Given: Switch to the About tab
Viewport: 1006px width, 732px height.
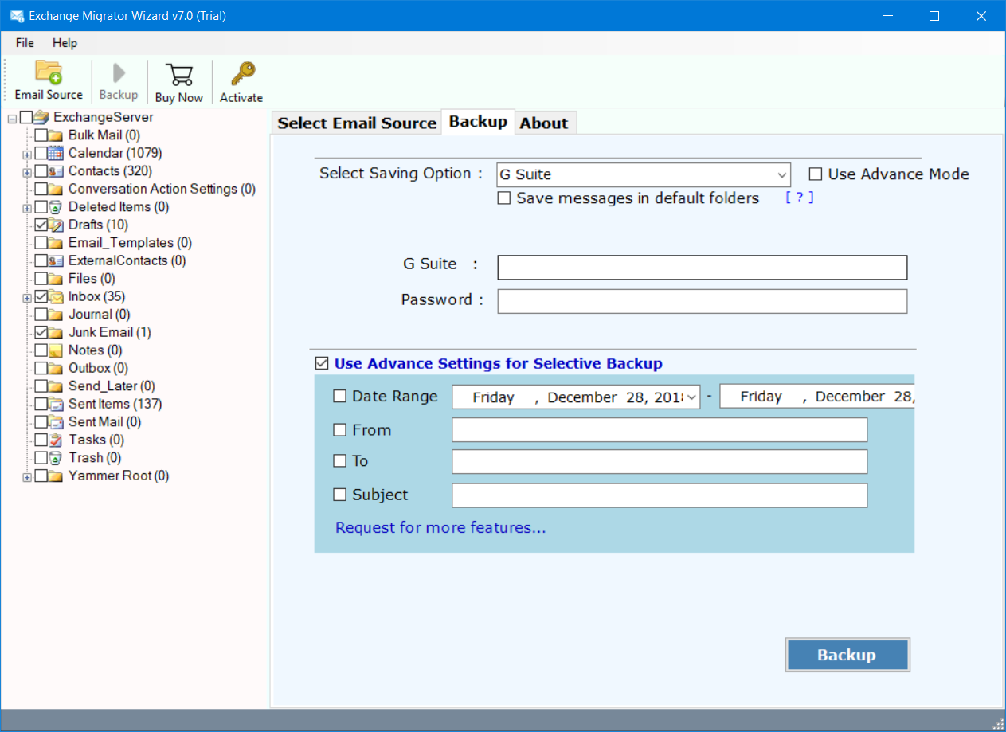Looking at the screenshot, I should click(x=544, y=123).
